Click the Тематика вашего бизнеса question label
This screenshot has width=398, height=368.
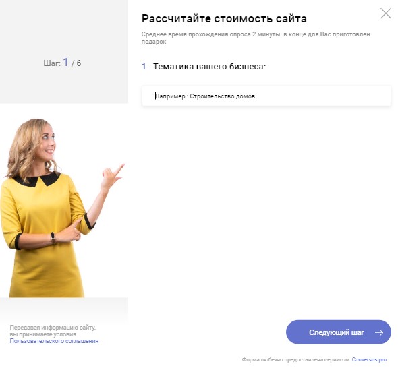[x=209, y=67]
